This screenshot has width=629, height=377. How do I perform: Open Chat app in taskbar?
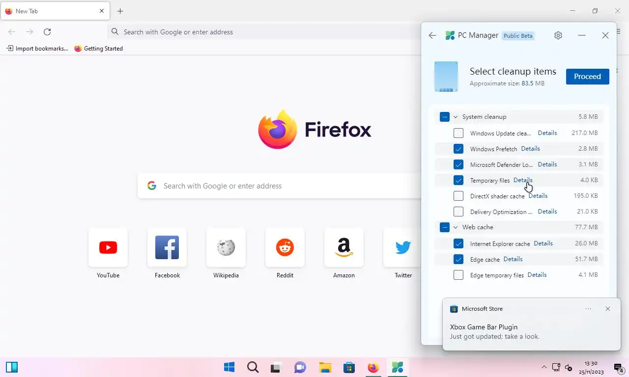click(x=300, y=367)
